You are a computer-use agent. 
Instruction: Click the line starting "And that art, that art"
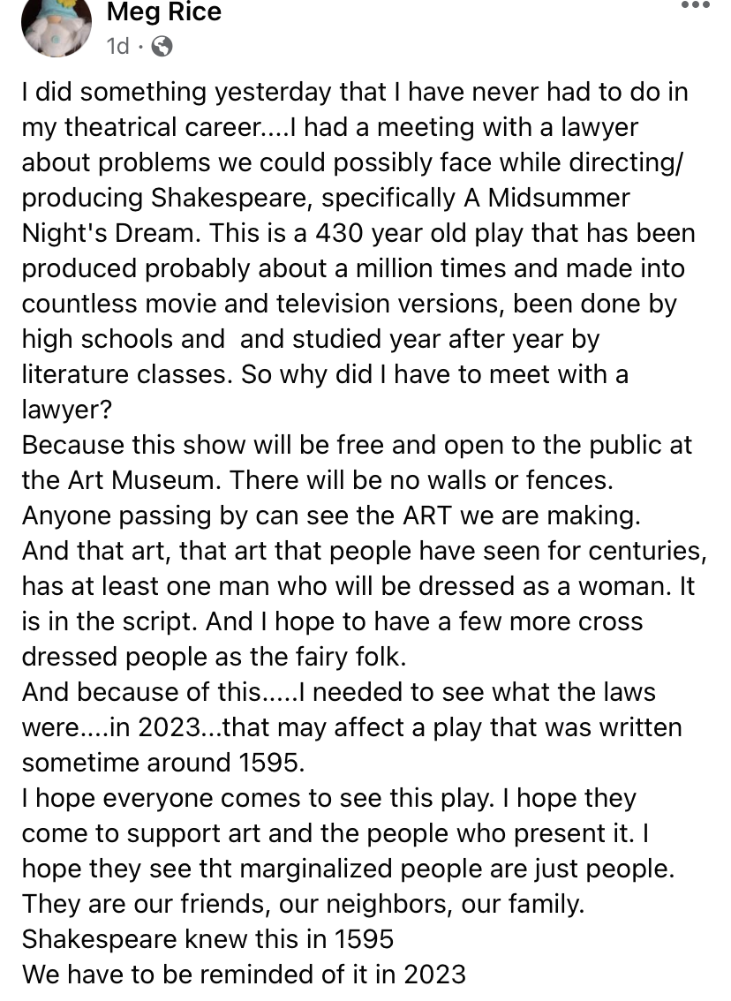(363, 551)
